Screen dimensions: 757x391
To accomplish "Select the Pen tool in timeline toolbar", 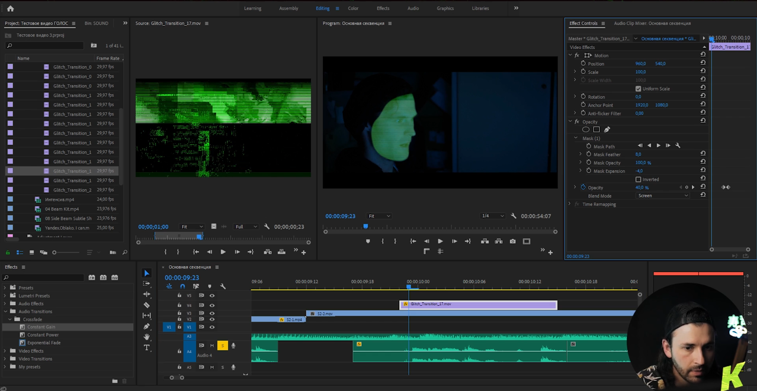I will 147,327.
